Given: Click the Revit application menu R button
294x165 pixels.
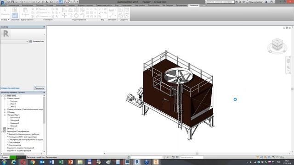Looking at the screenshot, I should 3,3.
